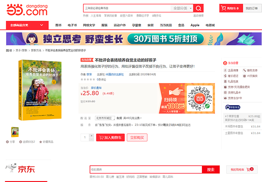Expand the 全部分类 search category dropdown
Viewport: 262px width, 182px height.
coord(182,8)
